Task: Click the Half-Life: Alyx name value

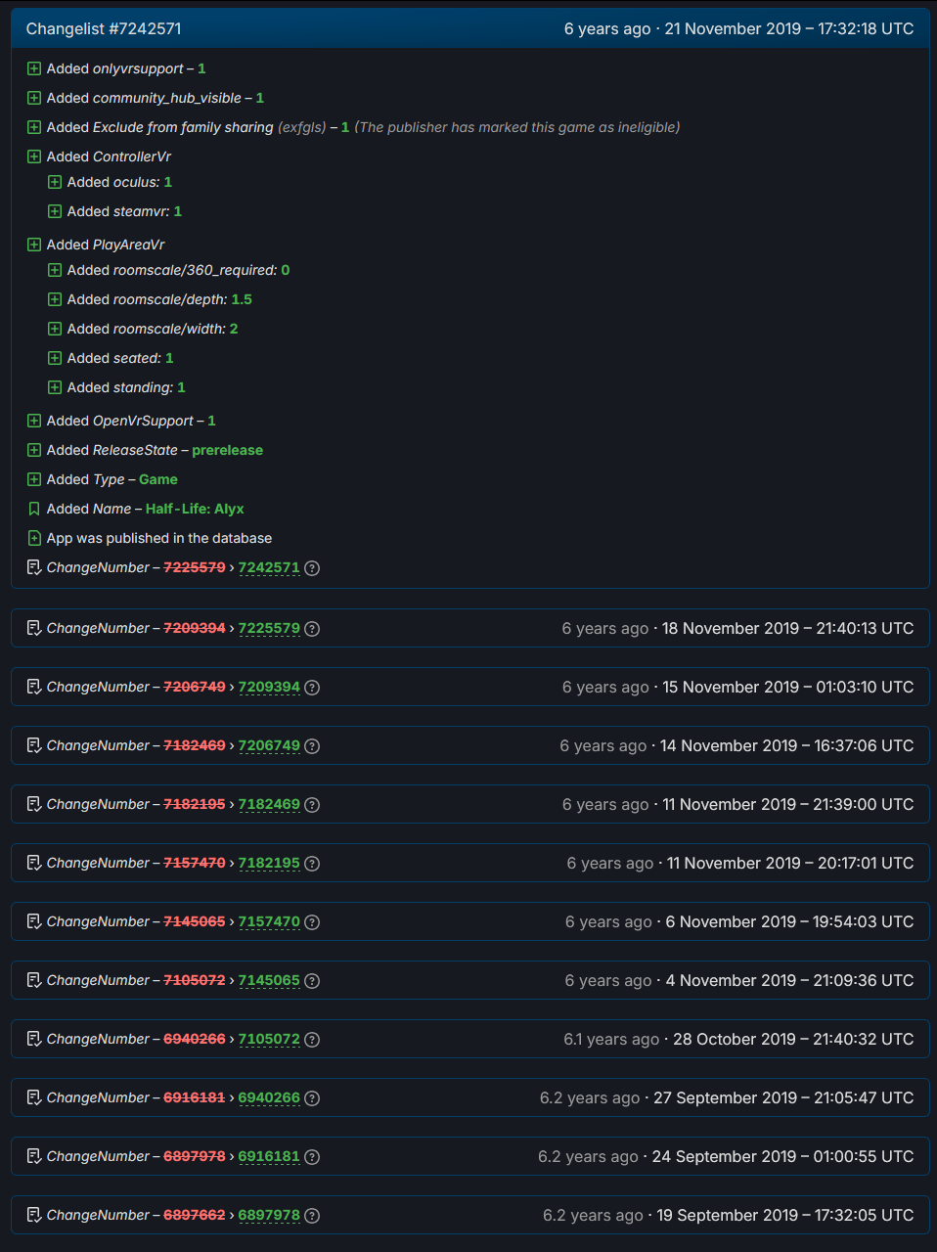Action: (195, 509)
